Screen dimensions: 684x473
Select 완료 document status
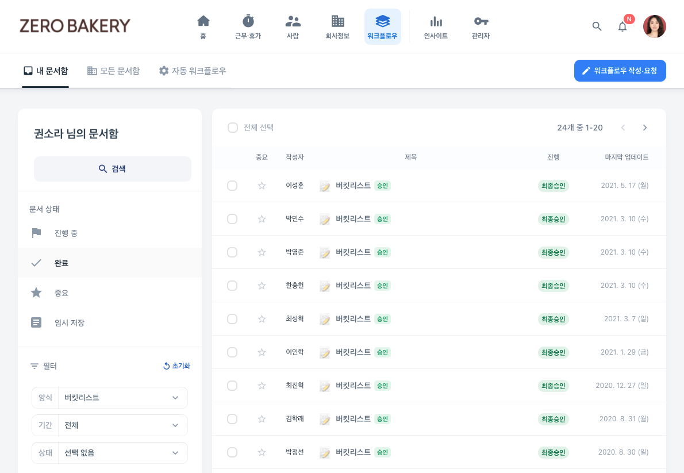[109, 263]
